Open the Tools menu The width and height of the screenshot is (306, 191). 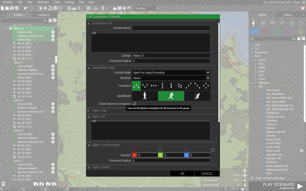coord(56,2)
